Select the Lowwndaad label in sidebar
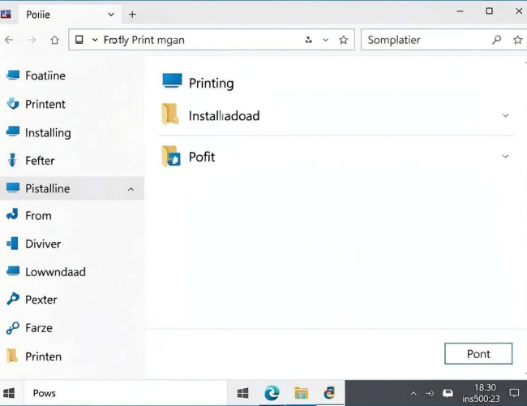527x406 pixels. pos(55,272)
